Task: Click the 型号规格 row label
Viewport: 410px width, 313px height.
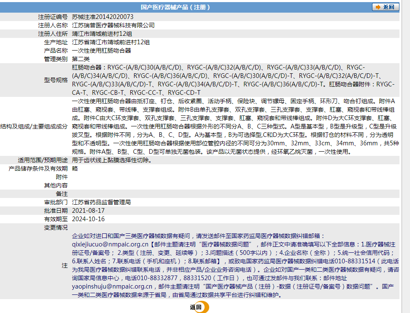Action: click(x=56, y=80)
